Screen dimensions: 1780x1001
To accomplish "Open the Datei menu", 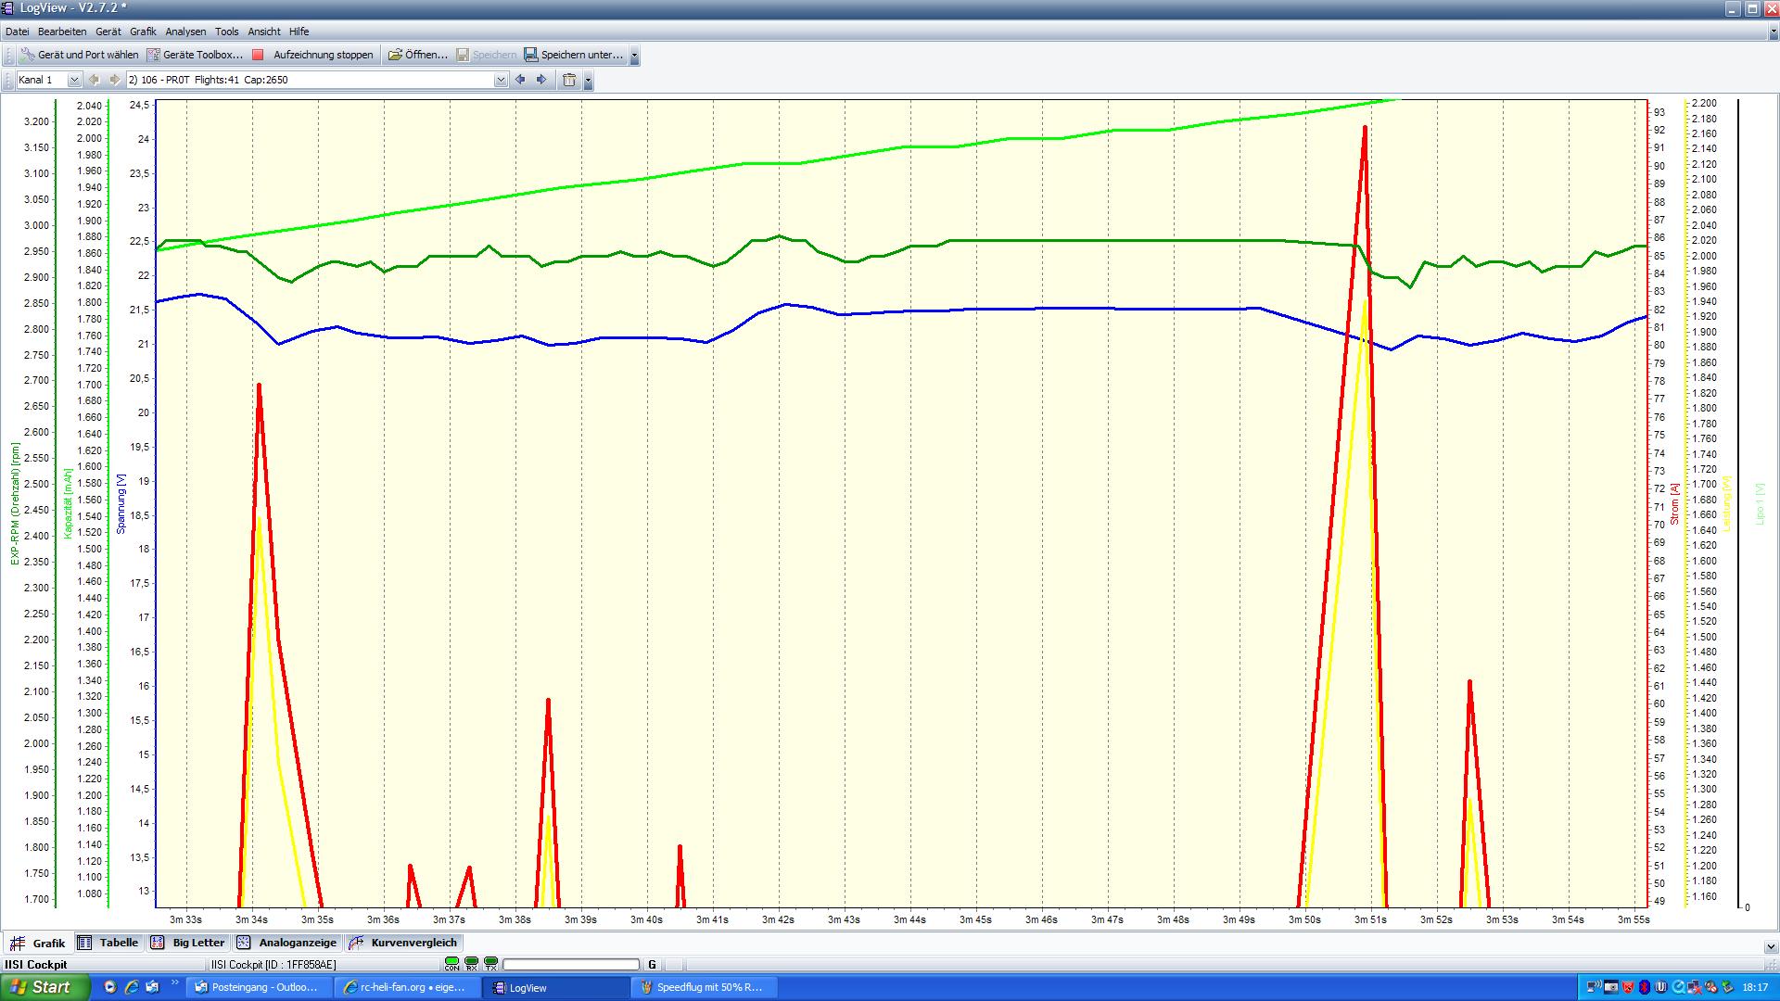I will pyautogui.click(x=17, y=32).
